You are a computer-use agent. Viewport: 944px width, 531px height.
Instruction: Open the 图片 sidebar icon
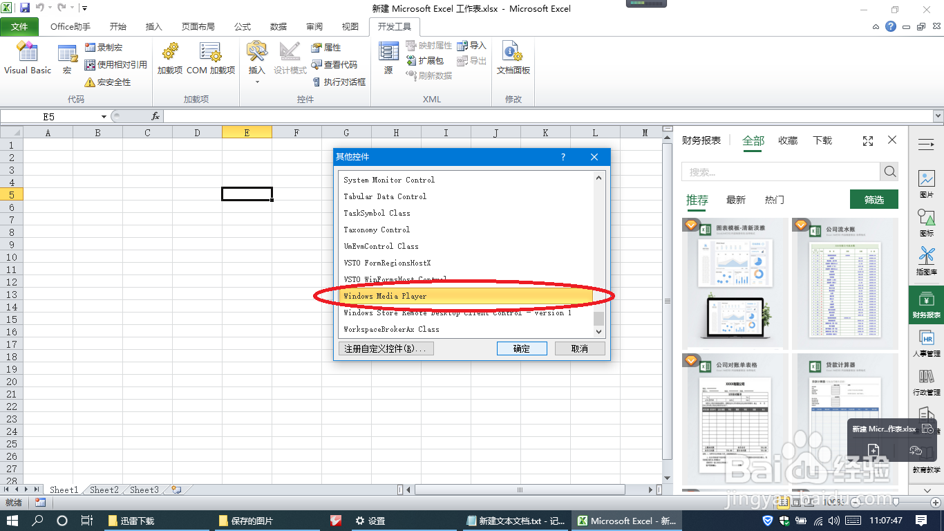click(x=927, y=185)
